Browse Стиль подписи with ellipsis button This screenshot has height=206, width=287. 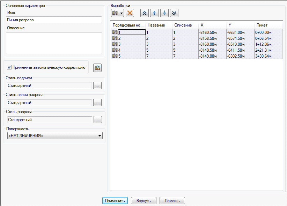(97, 86)
